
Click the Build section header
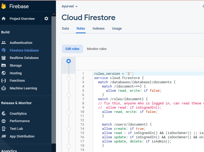[x=5, y=32]
